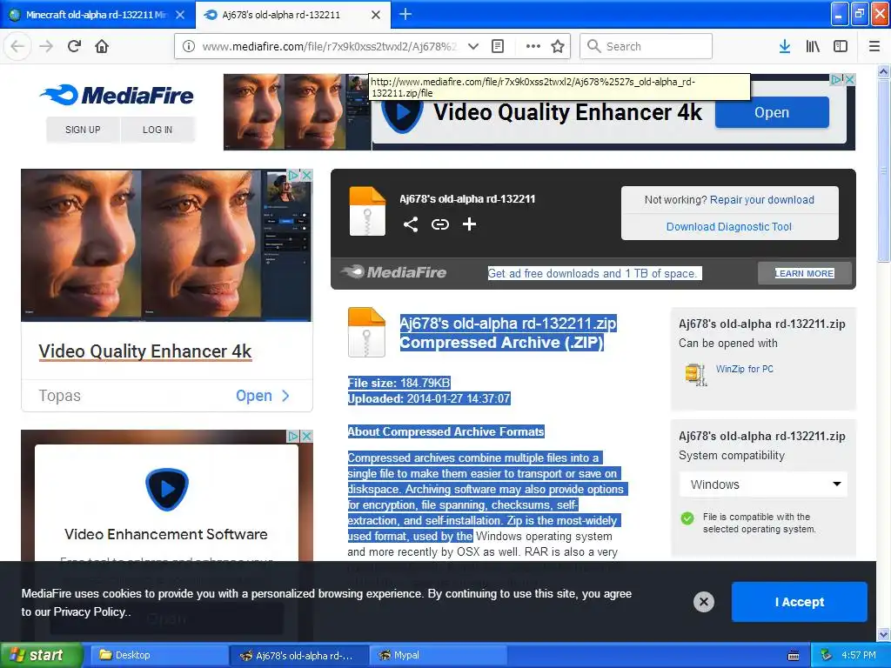Viewport: 891px width, 668px height.
Task: Click the 4:57 PM taskbar clock
Action: point(859,655)
